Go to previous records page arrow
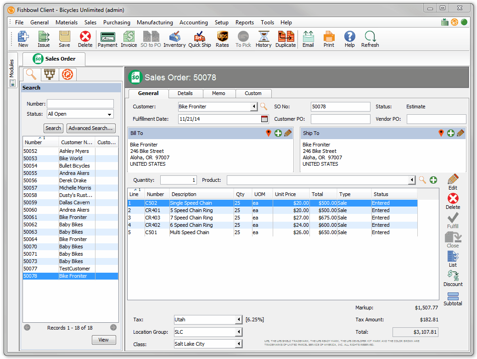Screen dimensions: 477x359 coord(27,327)
